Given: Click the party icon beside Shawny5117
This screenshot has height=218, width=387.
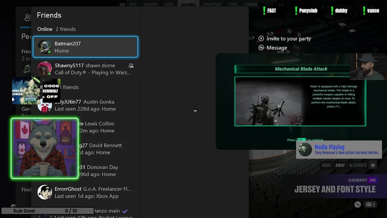Looking at the screenshot, I should (131, 65).
